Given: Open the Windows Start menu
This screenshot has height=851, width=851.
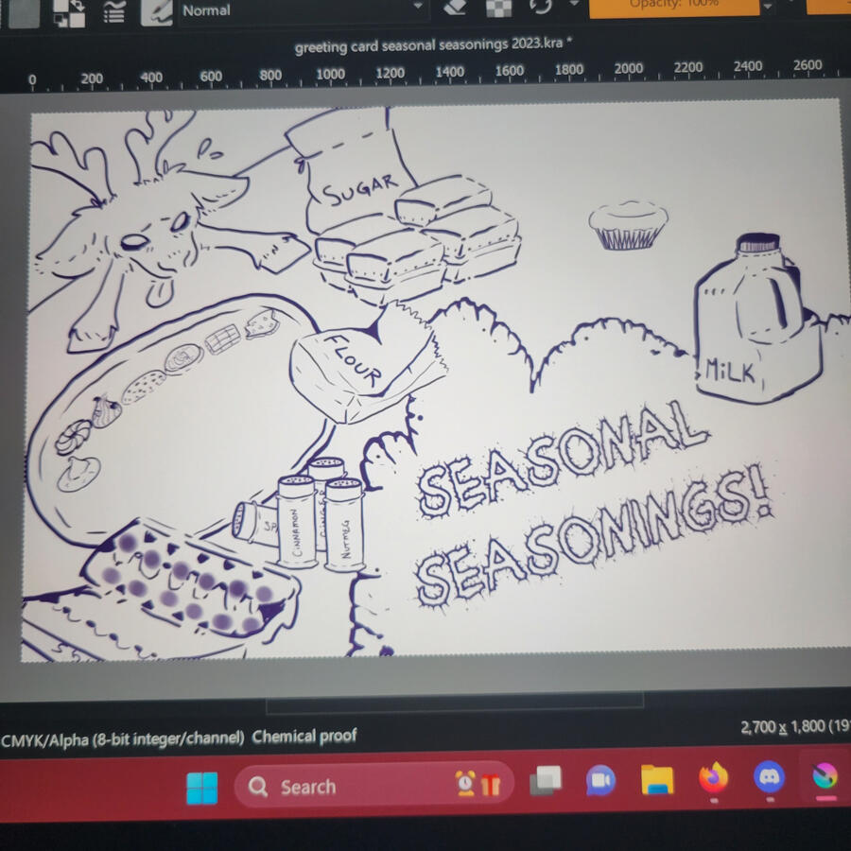Looking at the screenshot, I should (x=201, y=787).
